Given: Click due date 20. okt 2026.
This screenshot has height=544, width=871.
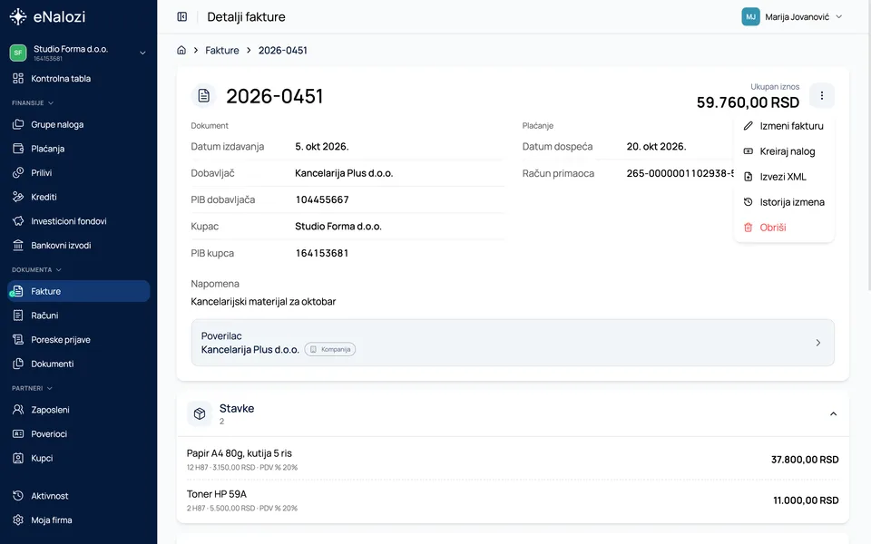Looking at the screenshot, I should pos(657,147).
